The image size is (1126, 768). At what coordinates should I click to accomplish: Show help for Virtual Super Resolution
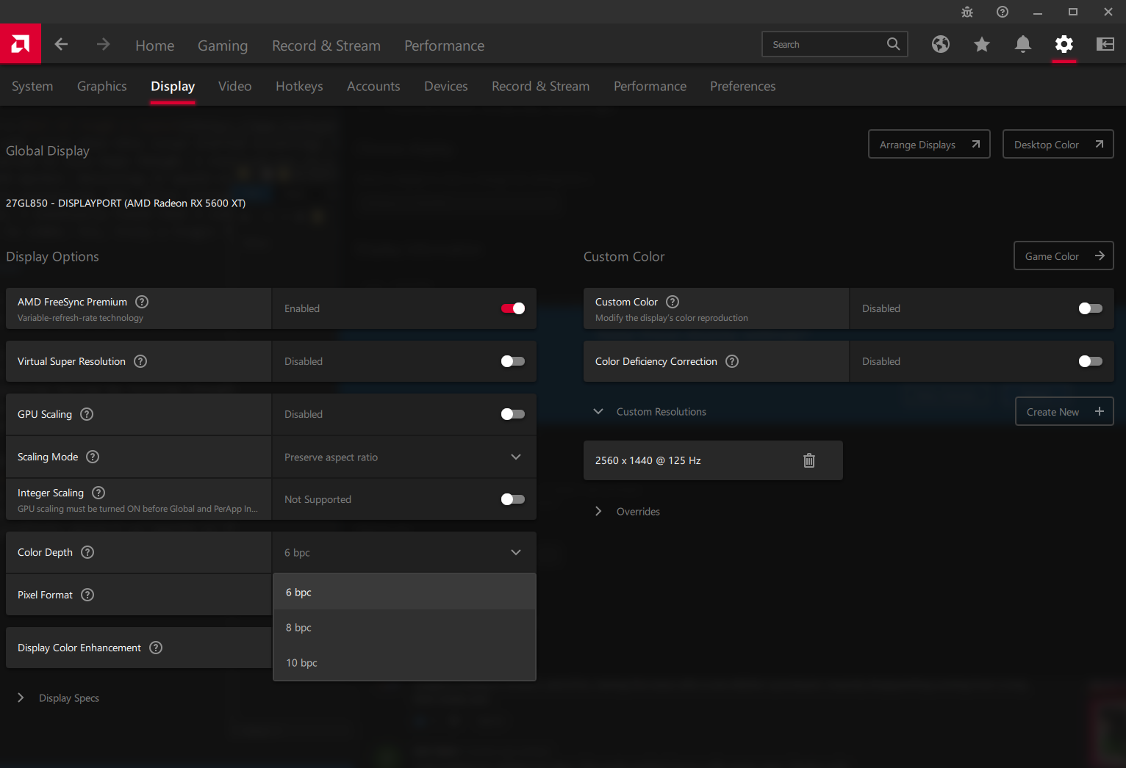141,361
